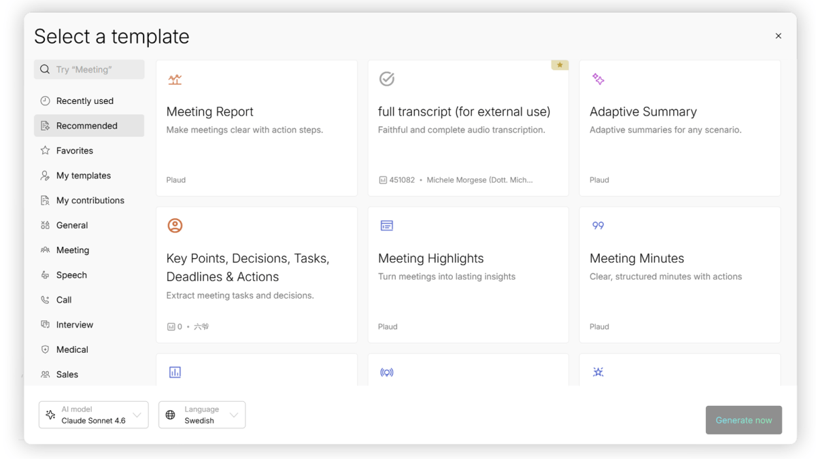Click the full transcript checkmark icon

coord(387,79)
